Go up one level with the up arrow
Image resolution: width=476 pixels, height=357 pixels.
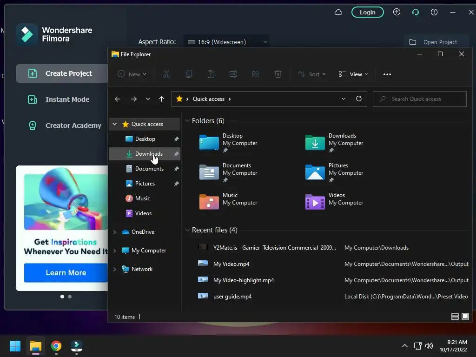pyautogui.click(x=161, y=99)
